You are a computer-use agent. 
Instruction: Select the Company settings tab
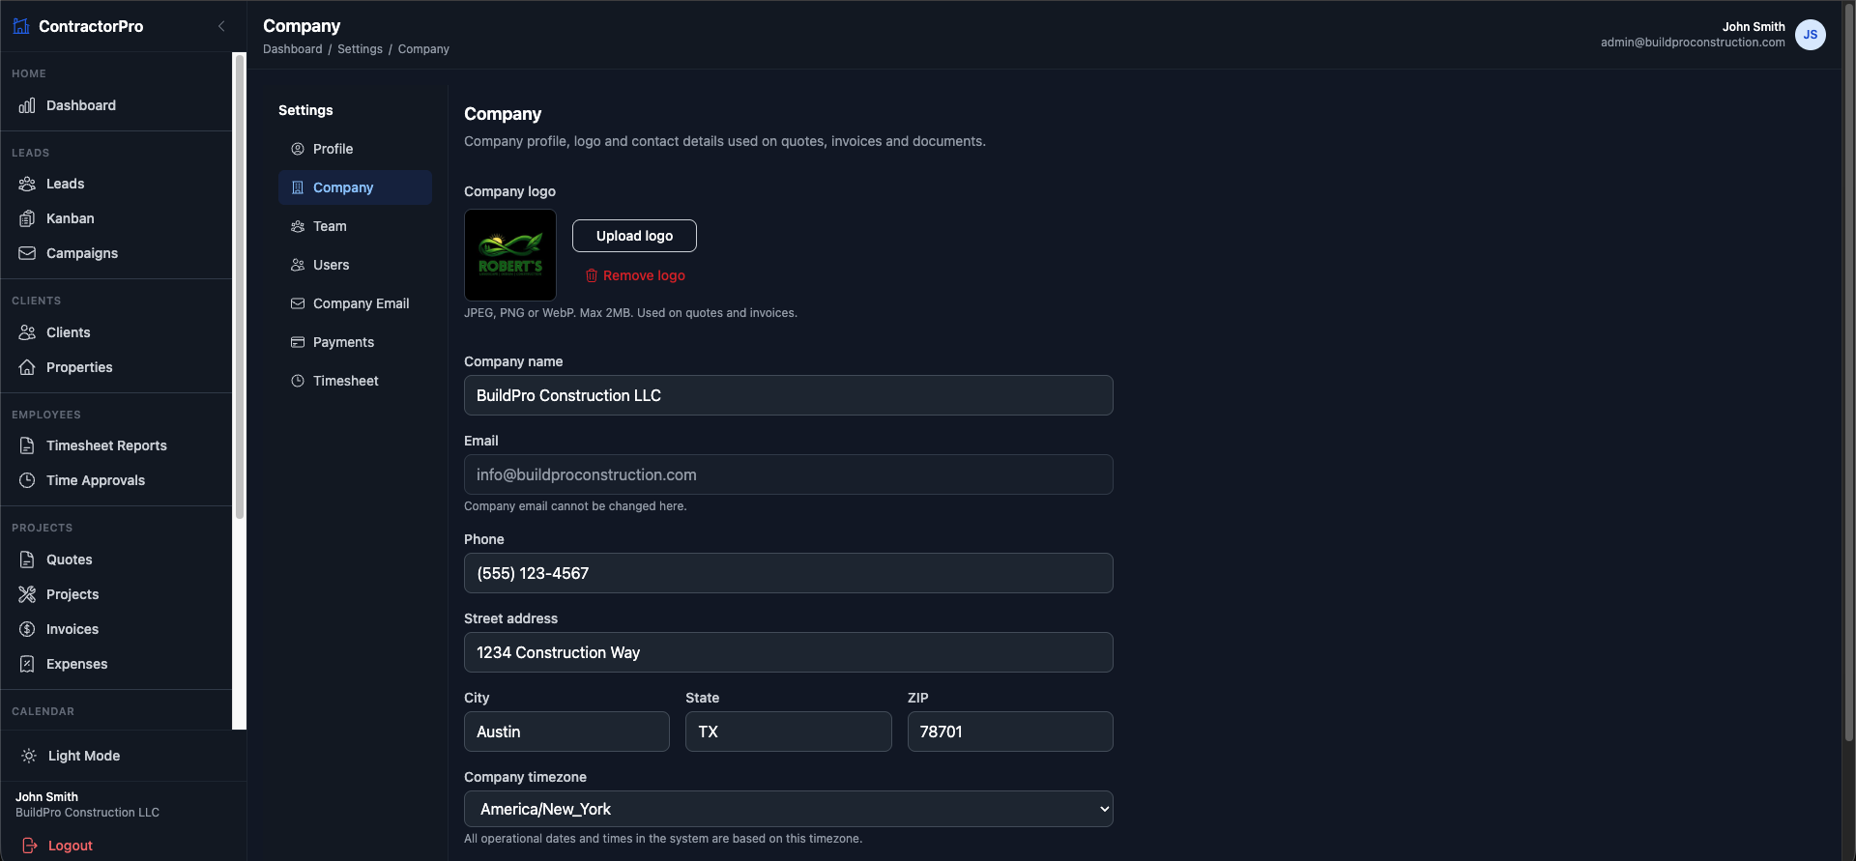355,187
